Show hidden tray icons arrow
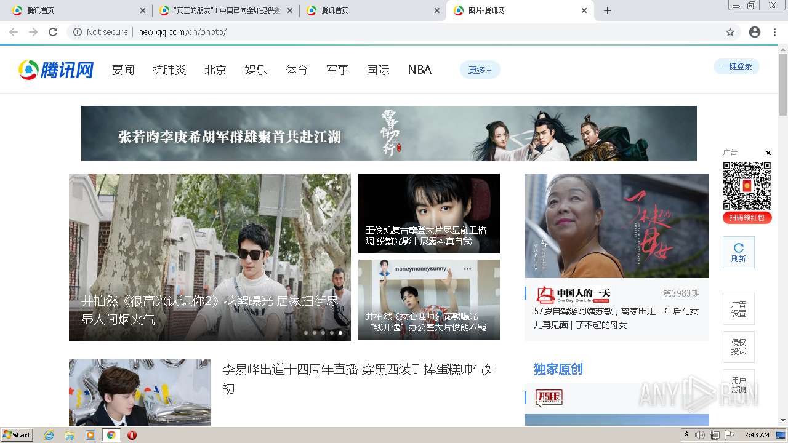The height and width of the screenshot is (443, 788). (x=686, y=435)
